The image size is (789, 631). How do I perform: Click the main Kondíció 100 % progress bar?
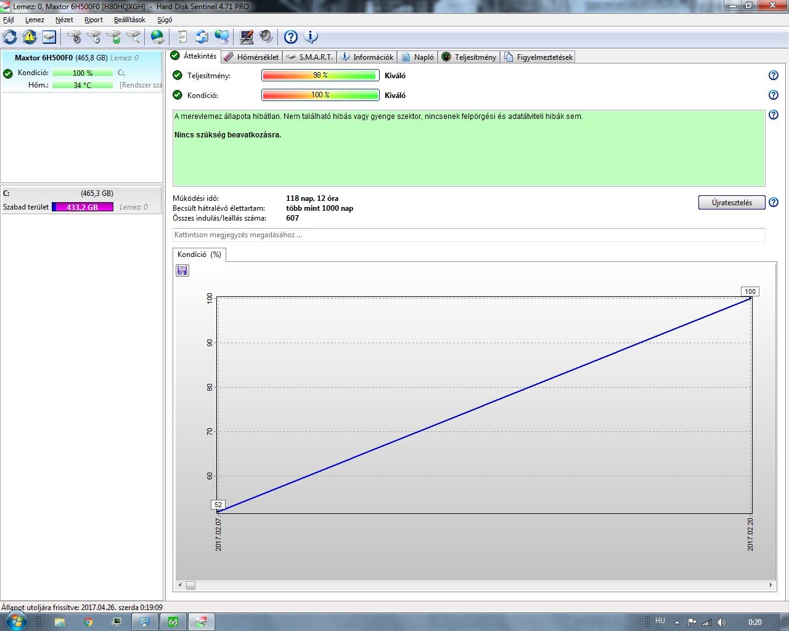click(321, 95)
